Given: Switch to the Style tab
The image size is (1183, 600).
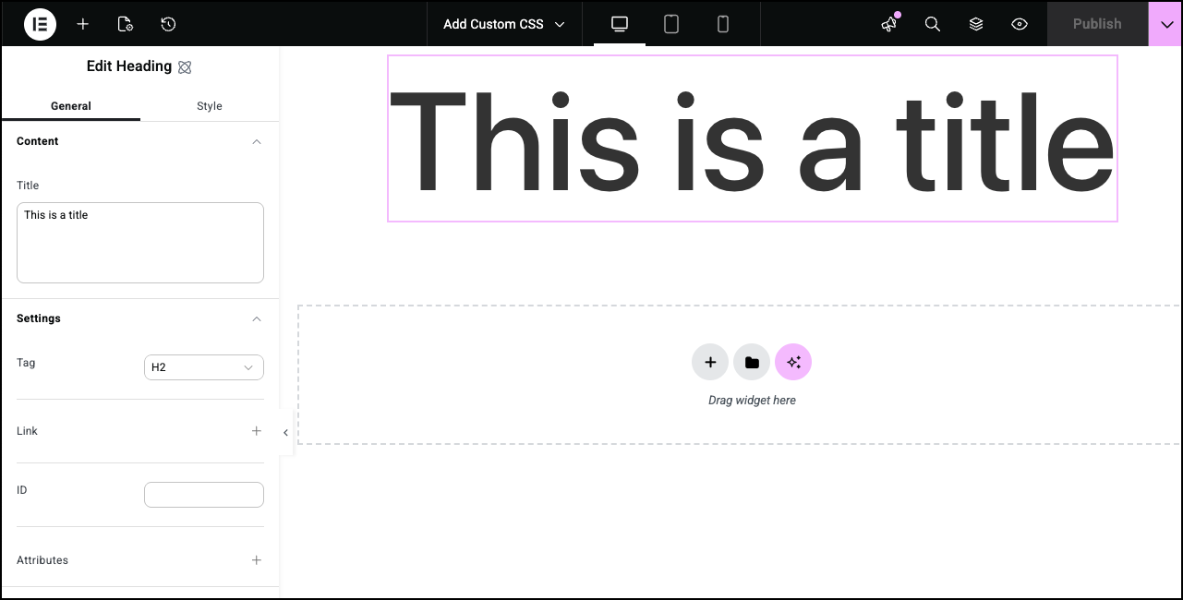Looking at the screenshot, I should 210,106.
